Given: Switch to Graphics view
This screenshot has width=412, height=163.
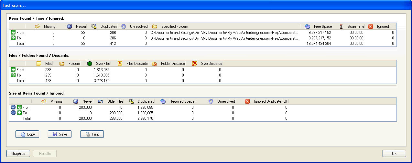Looking at the screenshot, I should (18, 154).
